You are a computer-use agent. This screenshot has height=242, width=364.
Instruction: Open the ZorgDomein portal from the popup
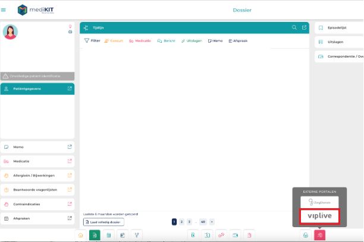click(x=319, y=202)
